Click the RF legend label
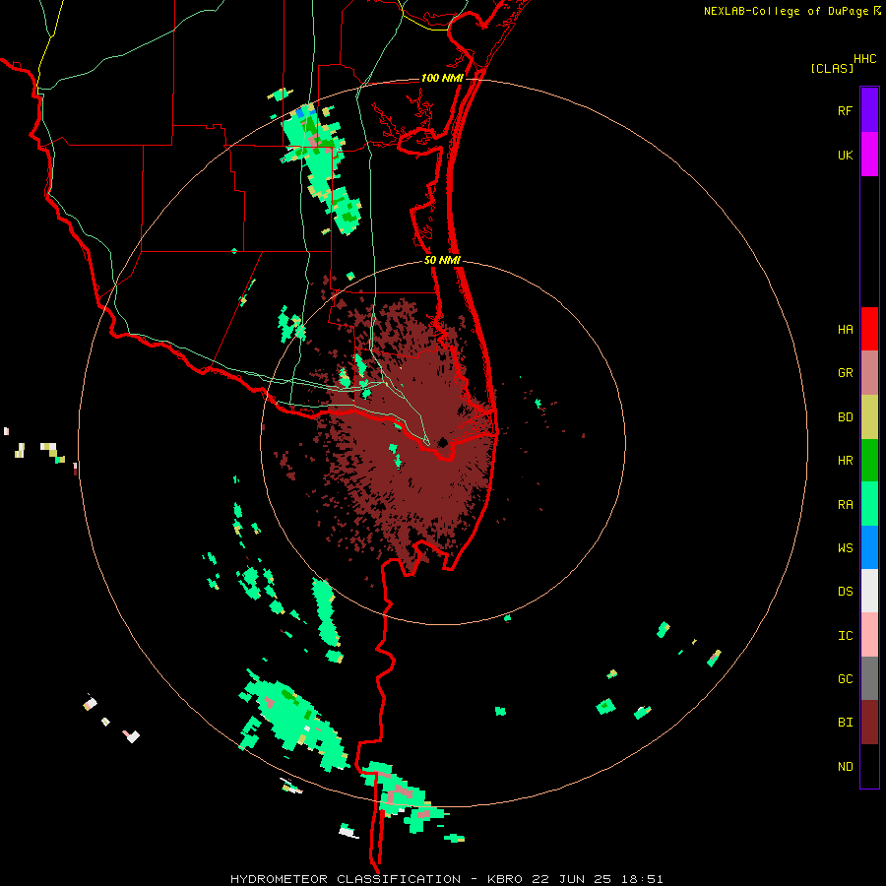 [845, 110]
